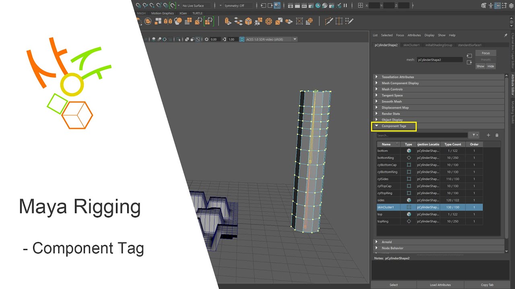Viewport: 515px width, 289px height.
Task: Click the Snap to curves icon
Action: point(145,6)
